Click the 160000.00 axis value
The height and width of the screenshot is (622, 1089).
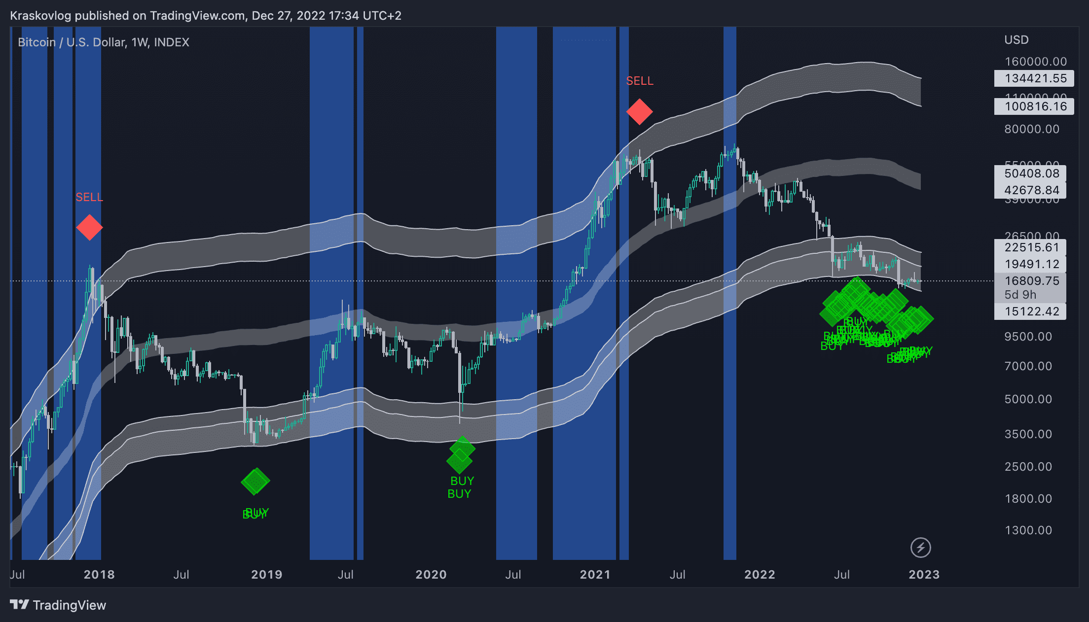click(x=1036, y=62)
